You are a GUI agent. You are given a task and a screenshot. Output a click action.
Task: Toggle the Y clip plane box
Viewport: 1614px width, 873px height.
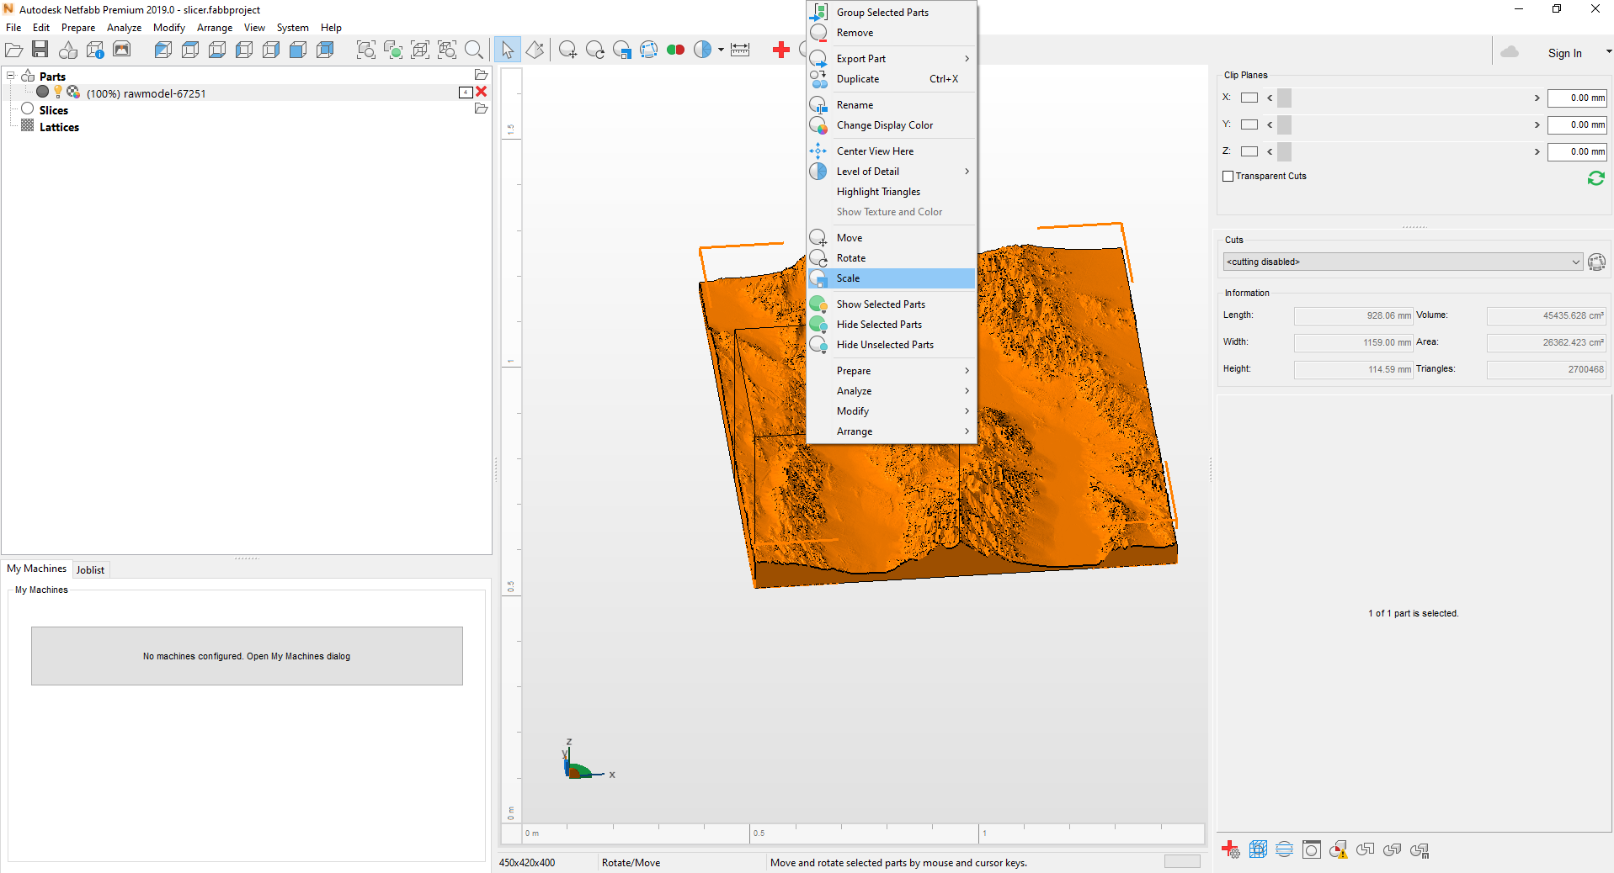click(x=1249, y=124)
